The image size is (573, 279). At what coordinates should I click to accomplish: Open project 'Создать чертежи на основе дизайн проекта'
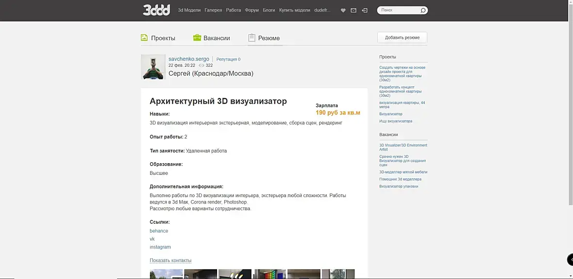(403, 74)
